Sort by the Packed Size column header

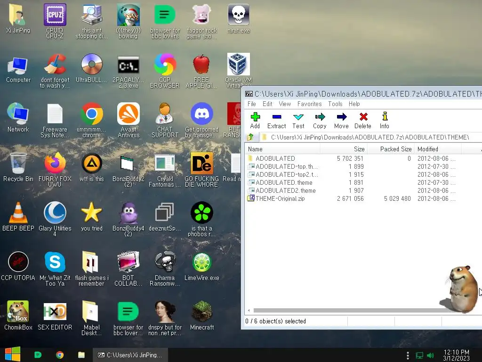click(x=391, y=149)
